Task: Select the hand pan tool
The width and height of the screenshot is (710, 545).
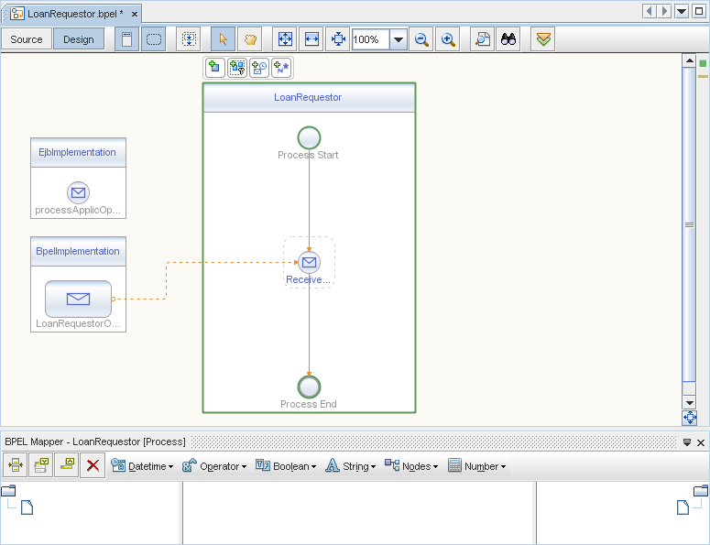Action: point(249,39)
